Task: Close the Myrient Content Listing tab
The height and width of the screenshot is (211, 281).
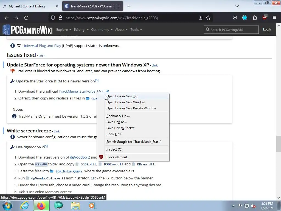Action: (x=57, y=6)
